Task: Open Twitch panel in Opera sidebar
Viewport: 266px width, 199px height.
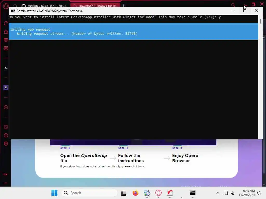Action: coord(6,88)
